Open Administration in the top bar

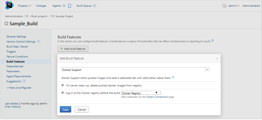pyautogui.click(x=251, y=6)
